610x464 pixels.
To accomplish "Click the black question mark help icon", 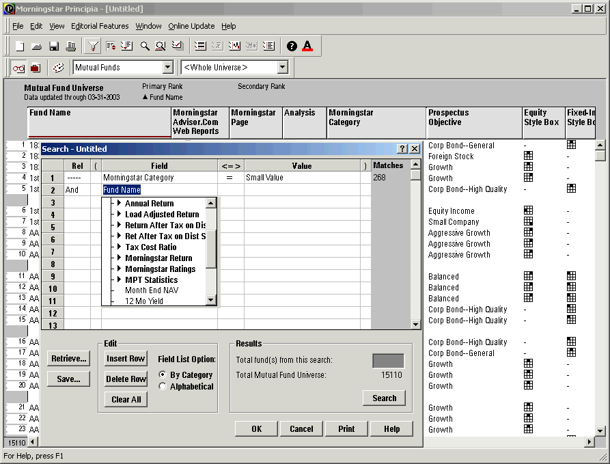I will pyautogui.click(x=292, y=46).
